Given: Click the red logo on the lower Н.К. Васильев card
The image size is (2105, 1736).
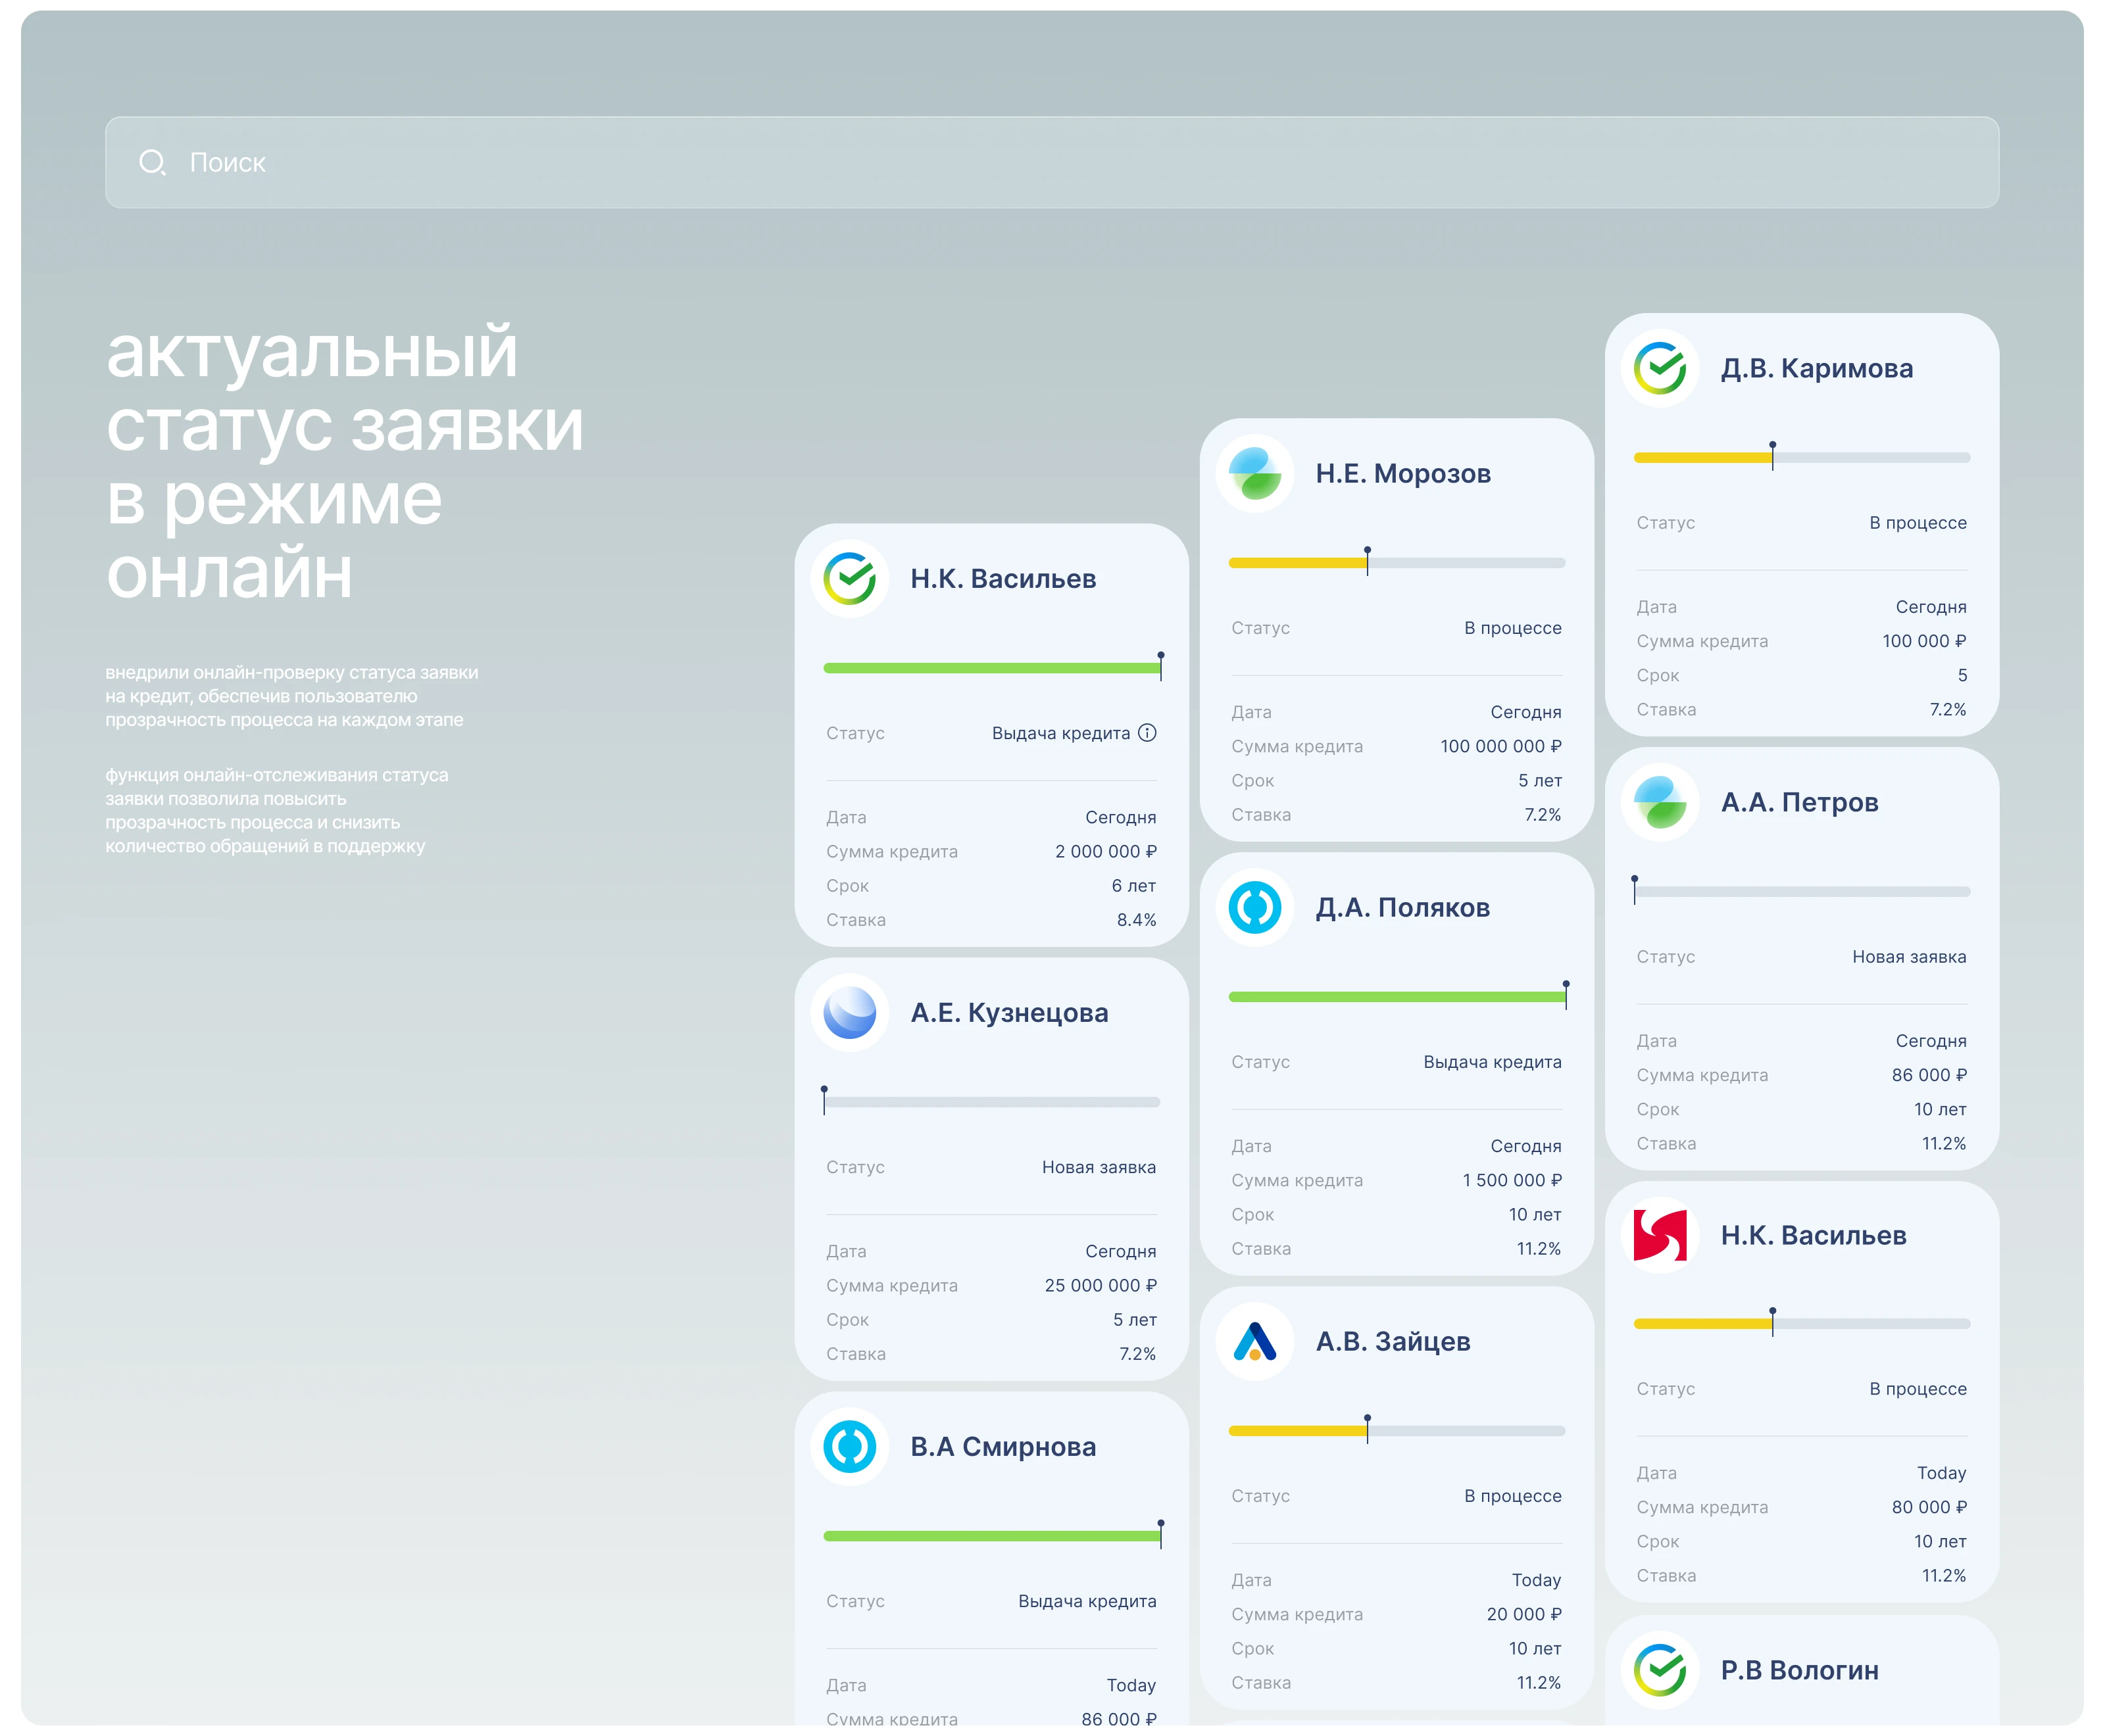Looking at the screenshot, I should [1660, 1235].
